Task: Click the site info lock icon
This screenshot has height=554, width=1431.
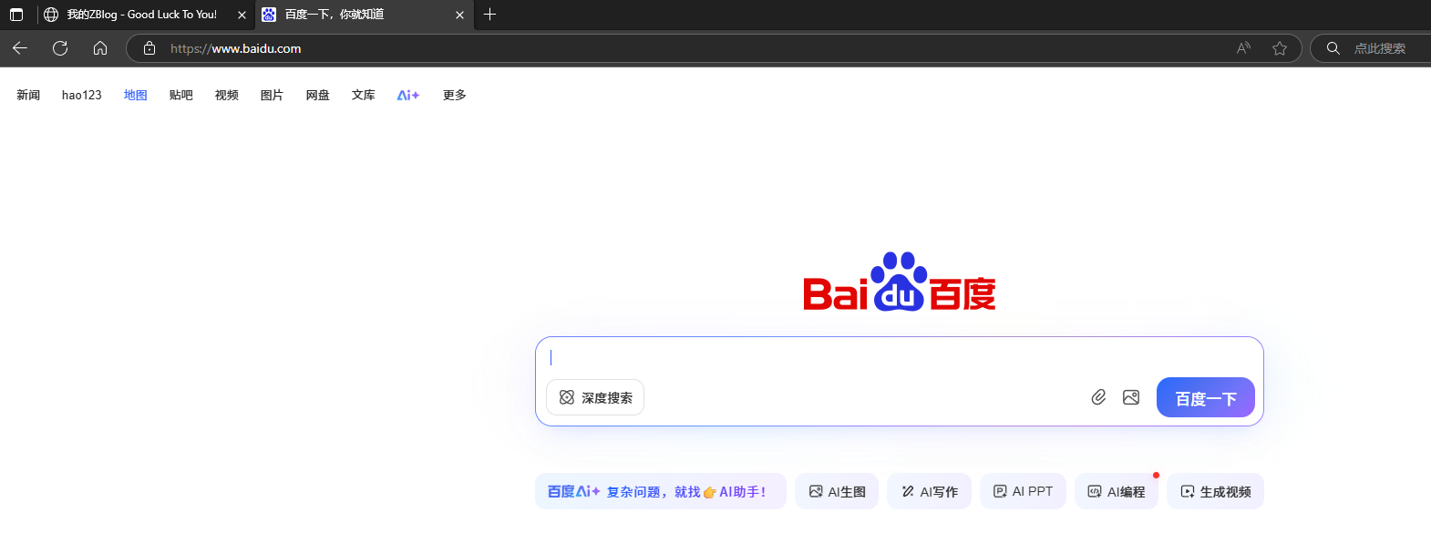Action: pyautogui.click(x=149, y=48)
